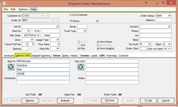Open the Order Id dropdown
The width and height of the screenshot is (178, 107).
(53, 20)
